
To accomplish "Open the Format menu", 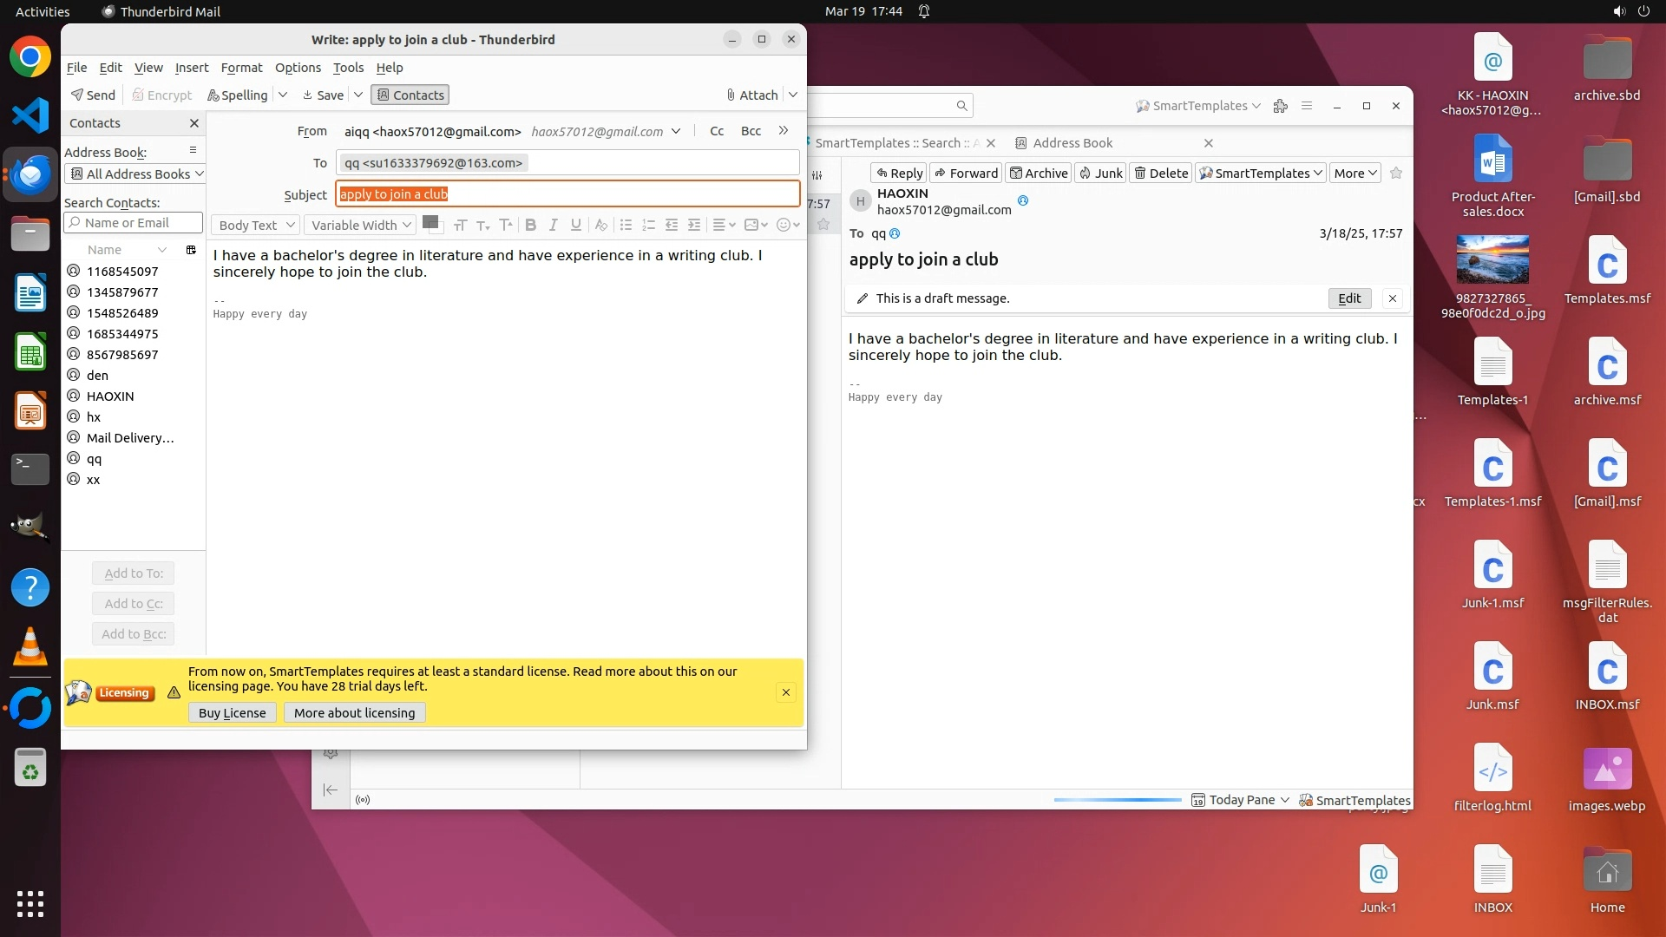I will 241,67.
